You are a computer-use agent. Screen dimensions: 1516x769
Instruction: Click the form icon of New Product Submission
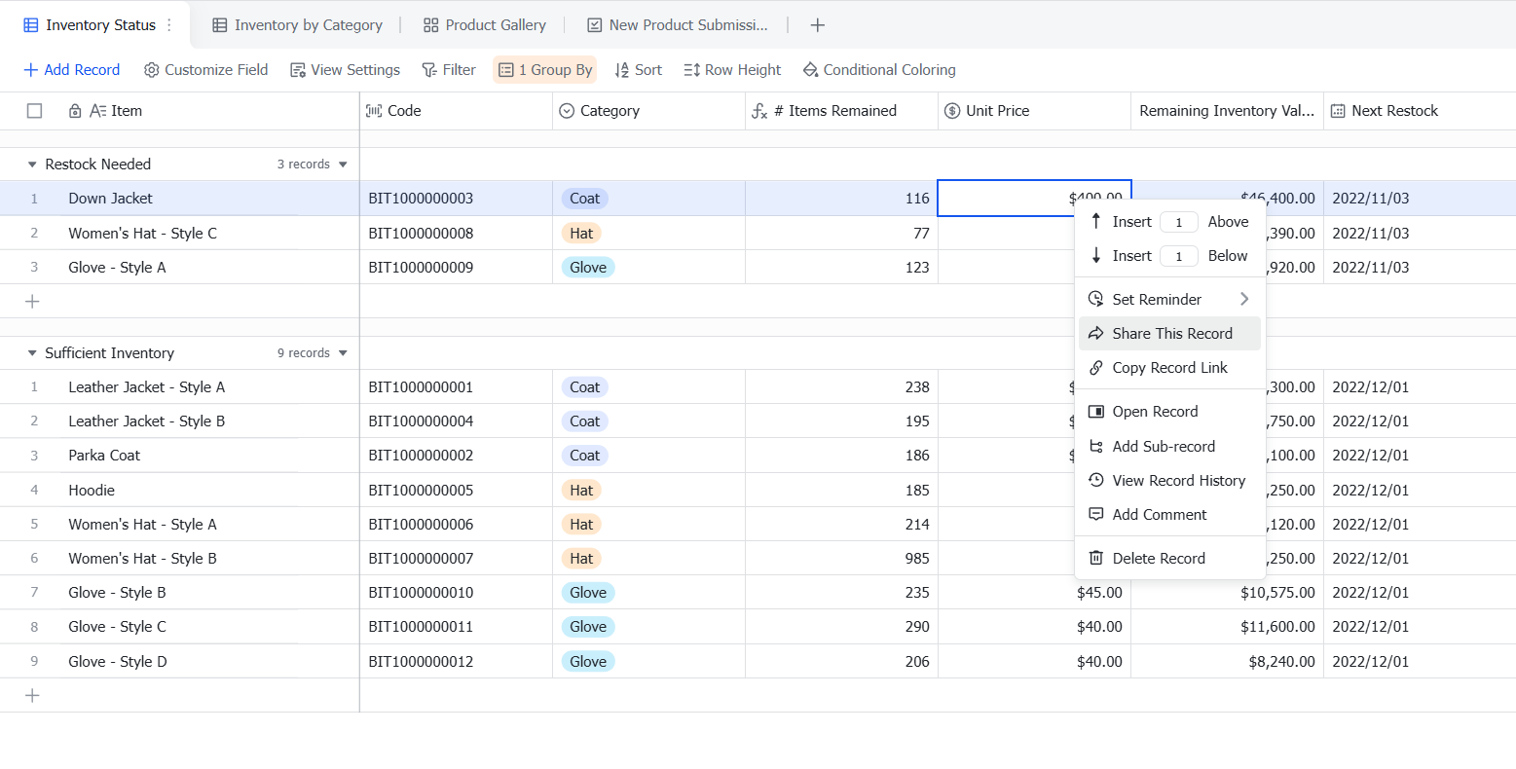pyautogui.click(x=595, y=25)
